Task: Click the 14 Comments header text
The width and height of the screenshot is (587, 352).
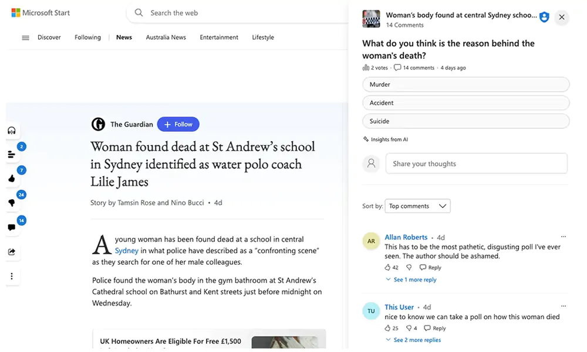Action: [404, 25]
